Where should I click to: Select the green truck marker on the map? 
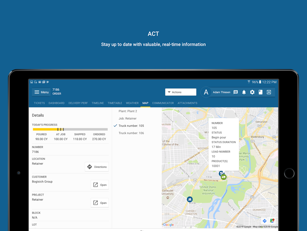(224, 177)
